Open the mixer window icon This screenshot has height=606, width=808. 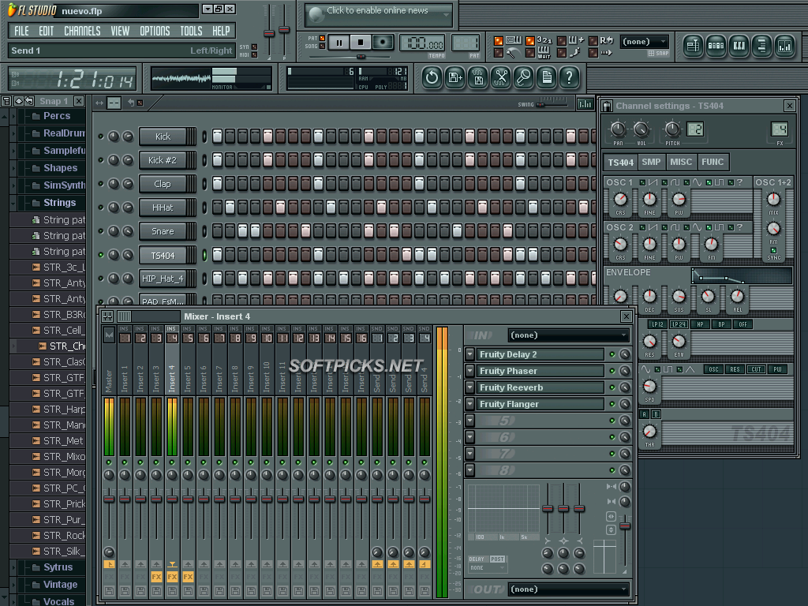[x=784, y=47]
